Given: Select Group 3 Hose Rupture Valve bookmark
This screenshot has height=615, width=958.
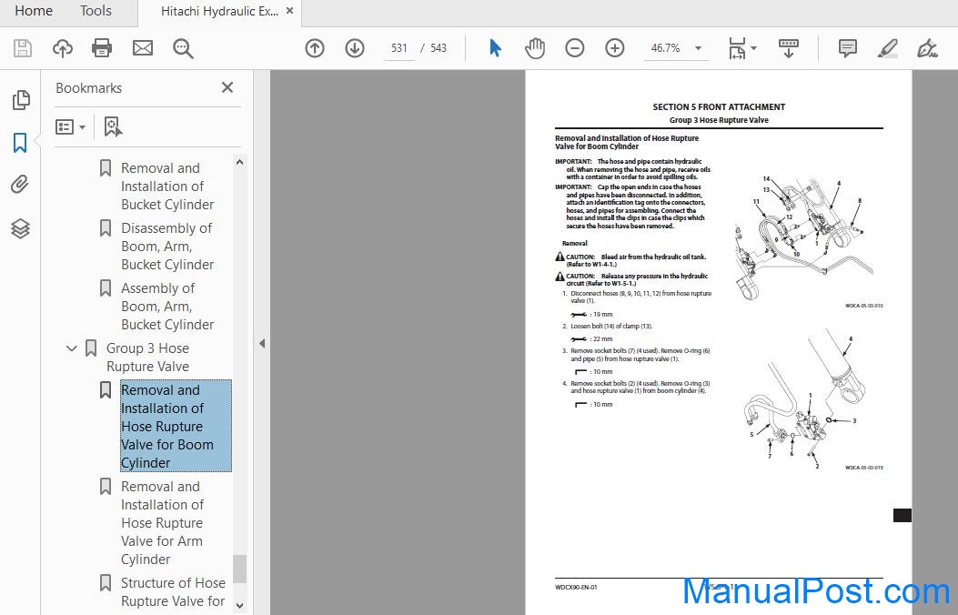Looking at the screenshot, I should pyautogui.click(x=148, y=358).
